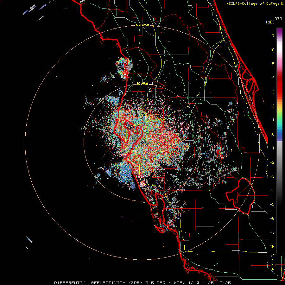Click the KTBW station identifier

180,283
